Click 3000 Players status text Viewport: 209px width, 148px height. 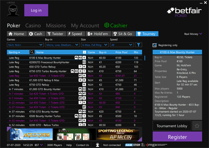pos(54,145)
